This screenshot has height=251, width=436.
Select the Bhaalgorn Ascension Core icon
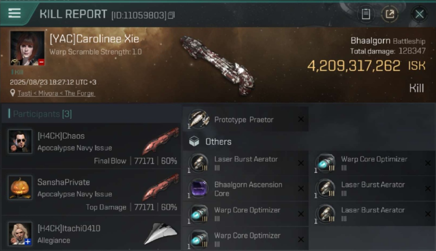click(199, 188)
